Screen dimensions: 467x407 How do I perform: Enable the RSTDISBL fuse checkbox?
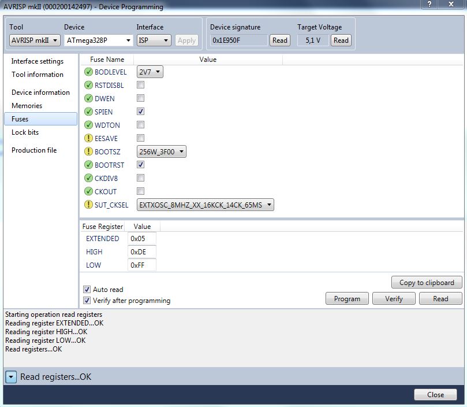pyautogui.click(x=141, y=85)
